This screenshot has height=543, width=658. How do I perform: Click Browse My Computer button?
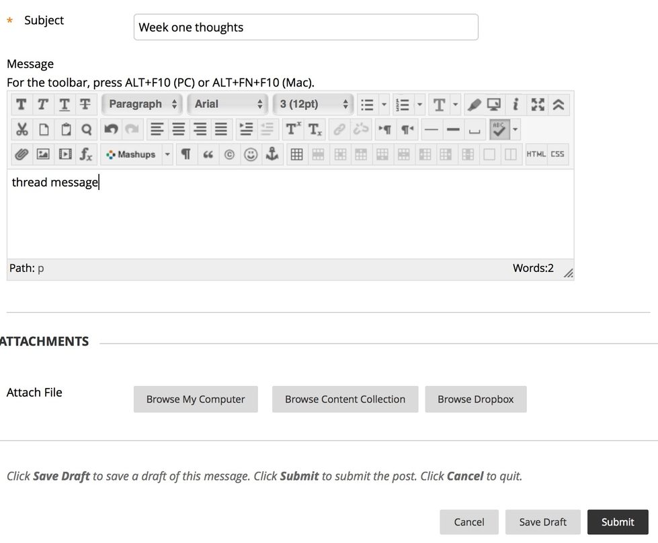[x=196, y=399]
